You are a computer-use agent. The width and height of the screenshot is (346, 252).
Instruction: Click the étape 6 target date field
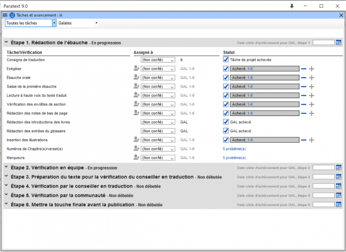pyautogui.click(x=324, y=204)
